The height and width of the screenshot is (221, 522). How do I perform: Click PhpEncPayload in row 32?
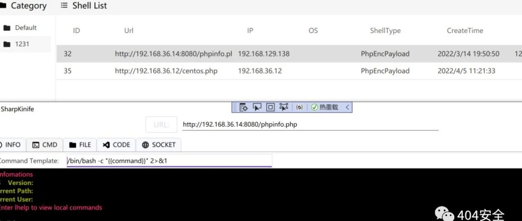(x=385, y=54)
